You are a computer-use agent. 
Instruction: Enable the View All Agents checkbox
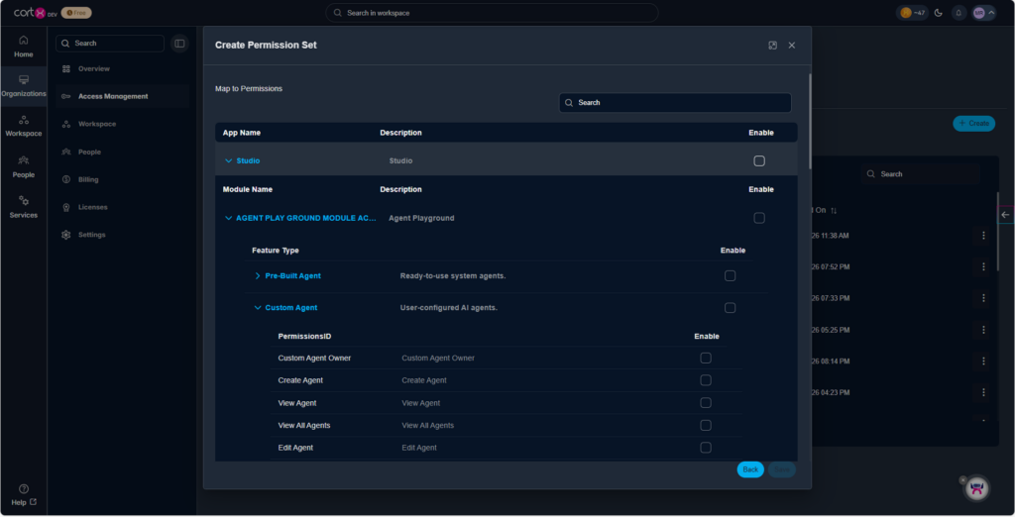pos(706,425)
